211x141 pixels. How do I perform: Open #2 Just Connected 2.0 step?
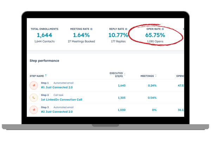click(x=57, y=112)
